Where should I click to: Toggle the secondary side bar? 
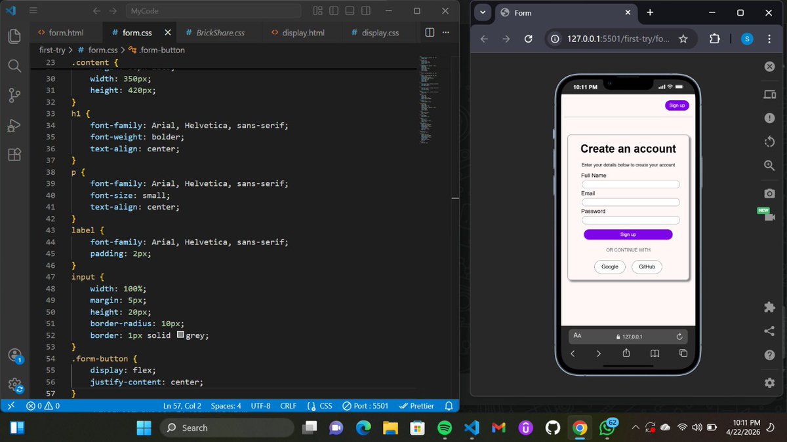(365, 11)
